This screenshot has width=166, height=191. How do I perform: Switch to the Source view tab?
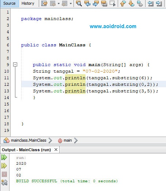click(10, 3)
